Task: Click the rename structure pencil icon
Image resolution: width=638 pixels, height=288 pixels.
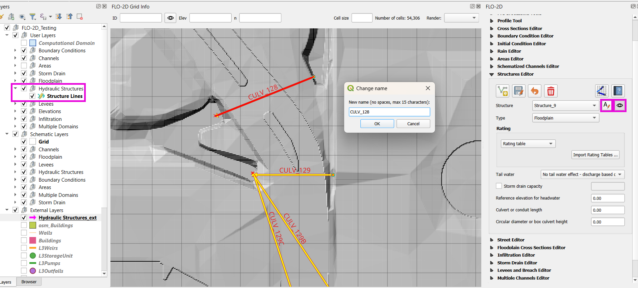Action: 607,105
